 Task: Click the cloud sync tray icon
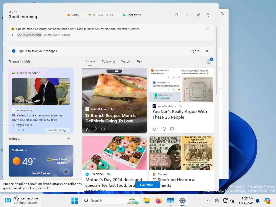(217, 201)
